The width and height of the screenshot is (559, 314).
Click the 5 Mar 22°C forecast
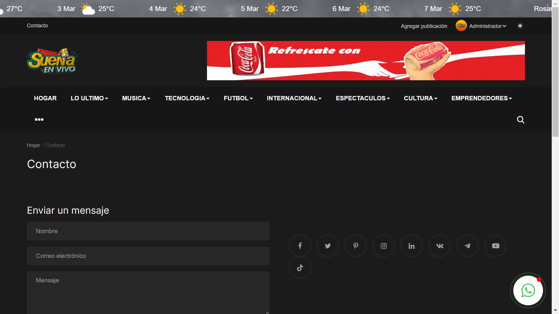269,9
